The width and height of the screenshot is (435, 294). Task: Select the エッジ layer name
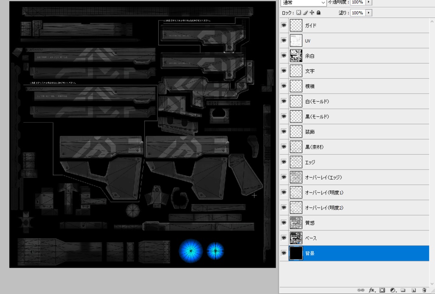coord(310,162)
